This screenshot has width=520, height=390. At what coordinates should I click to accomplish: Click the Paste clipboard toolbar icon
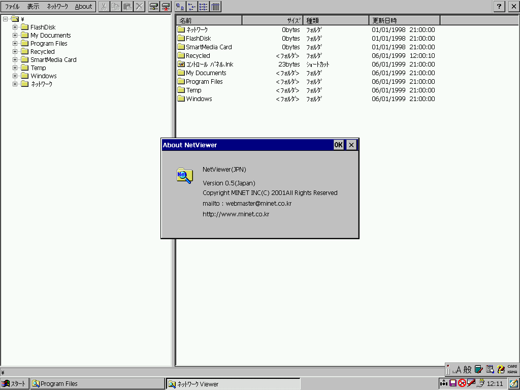(x=127, y=7)
